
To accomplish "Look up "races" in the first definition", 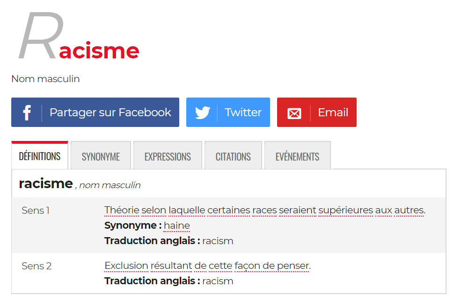I will (264, 211).
